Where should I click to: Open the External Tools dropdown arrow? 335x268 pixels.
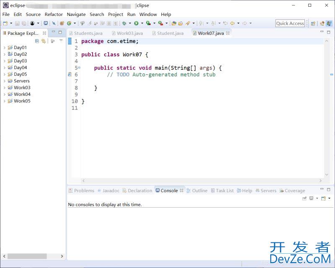click(166, 23)
